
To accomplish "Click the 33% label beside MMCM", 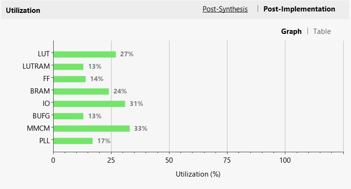I will click(x=141, y=128).
